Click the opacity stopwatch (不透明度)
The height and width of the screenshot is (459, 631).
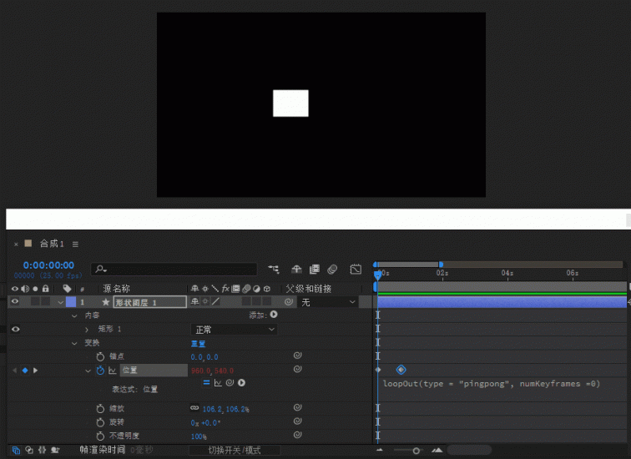100,436
